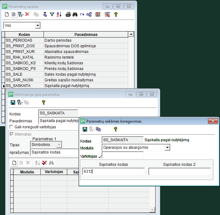Click binoculars search icon above Modulis table

51,163
